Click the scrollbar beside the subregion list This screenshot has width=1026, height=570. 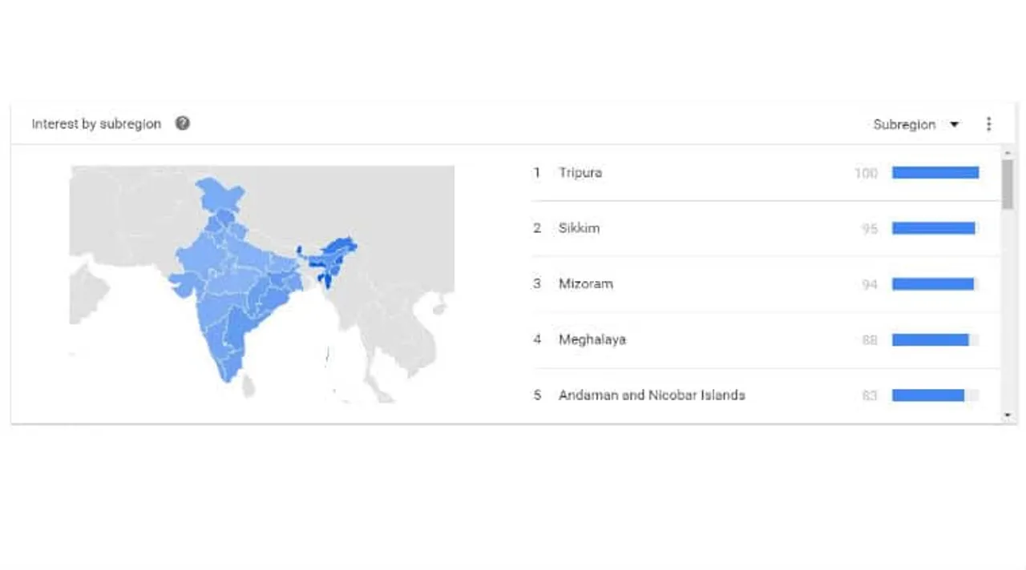coord(1007,182)
